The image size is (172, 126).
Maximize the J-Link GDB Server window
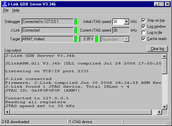pyautogui.click(x=162, y=4)
